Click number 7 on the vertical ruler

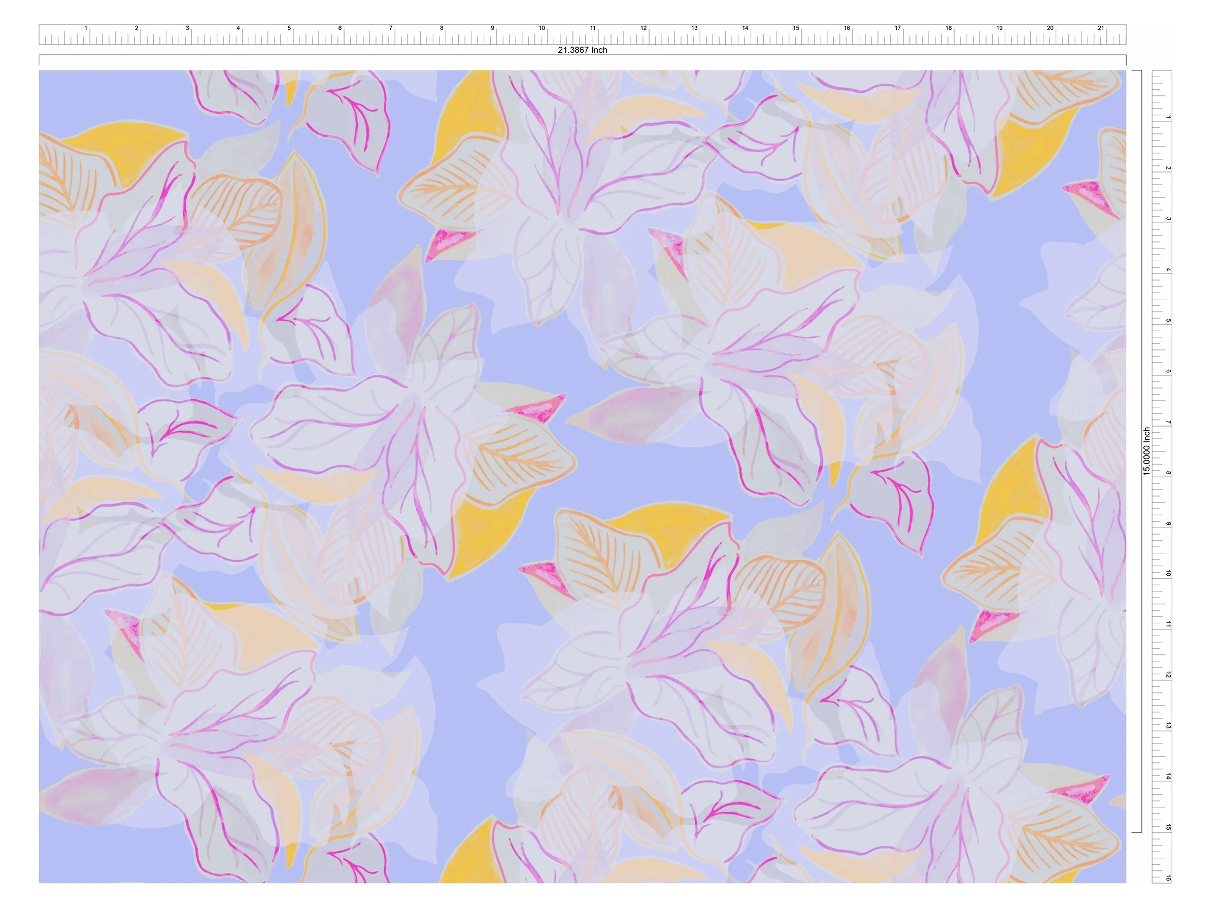(1168, 422)
